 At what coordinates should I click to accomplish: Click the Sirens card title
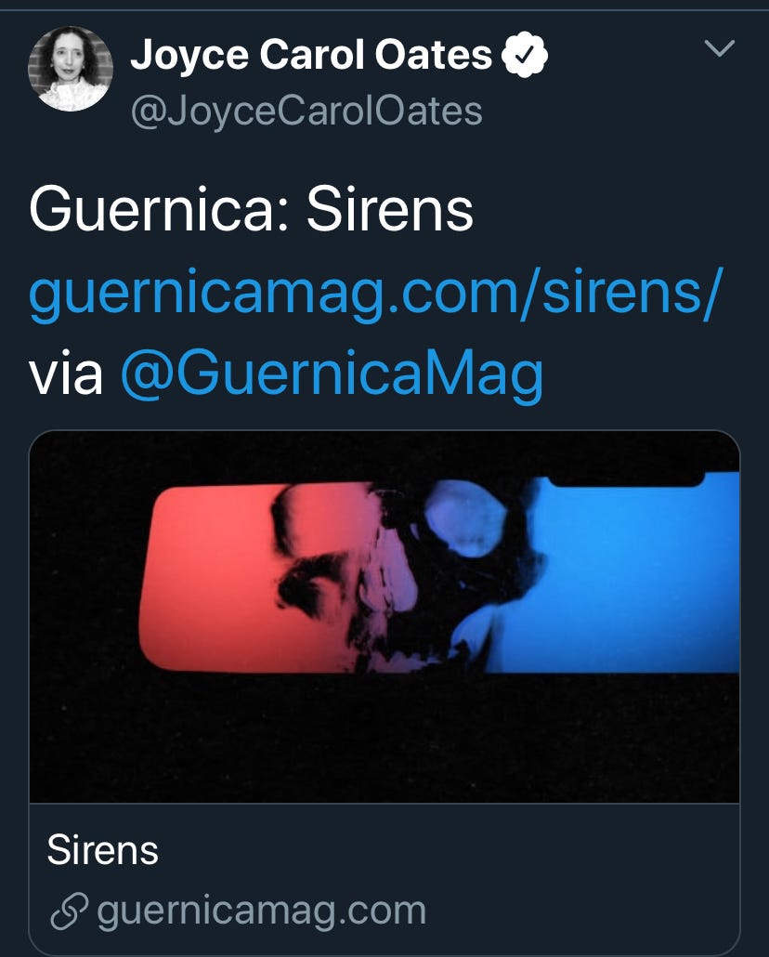[102, 849]
